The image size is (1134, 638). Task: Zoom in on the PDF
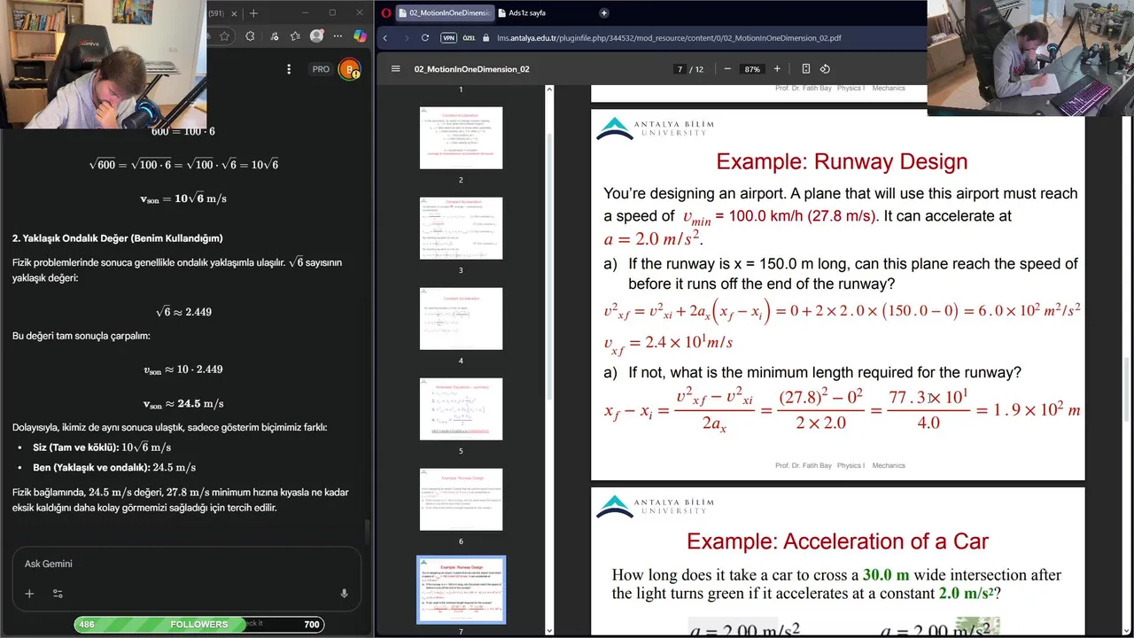[777, 69]
